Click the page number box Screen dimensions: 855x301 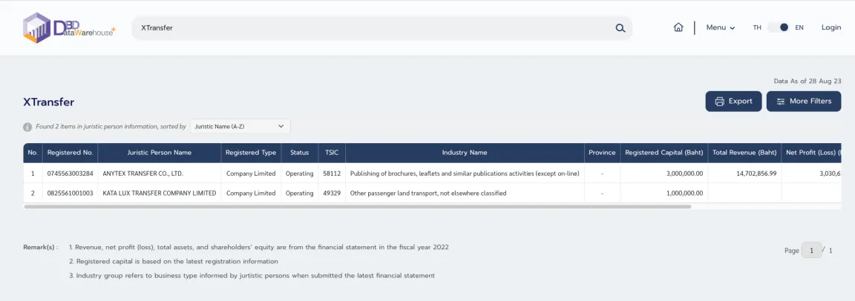pyautogui.click(x=811, y=251)
